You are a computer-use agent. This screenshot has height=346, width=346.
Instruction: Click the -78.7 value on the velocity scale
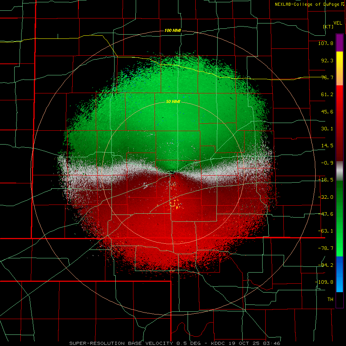click(326, 248)
